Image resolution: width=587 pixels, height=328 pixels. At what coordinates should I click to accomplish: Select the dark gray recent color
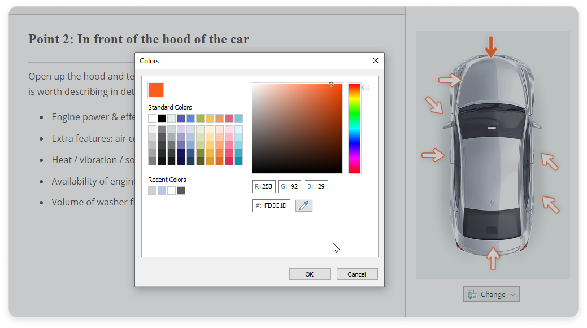pyautogui.click(x=181, y=190)
